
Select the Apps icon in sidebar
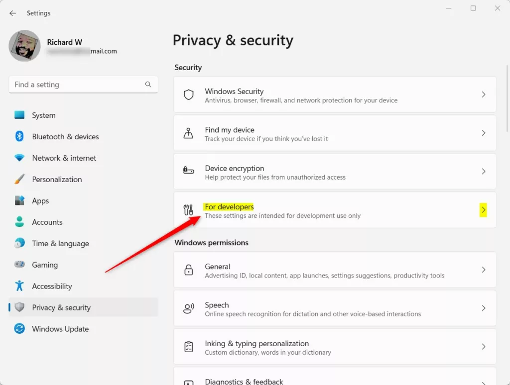click(19, 200)
